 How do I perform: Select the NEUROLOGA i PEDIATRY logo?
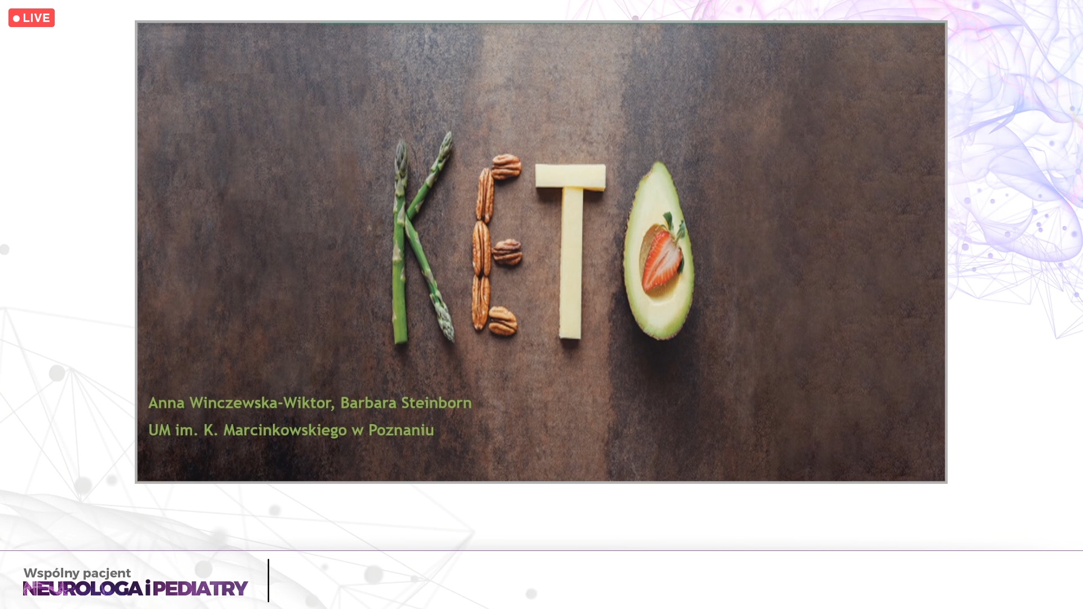(135, 588)
